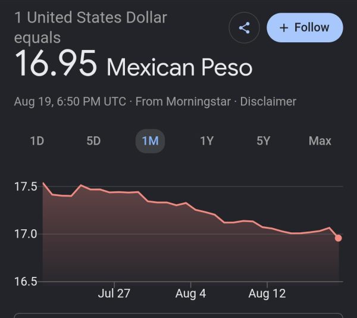
Task: Select the active 1M range
Action: click(x=150, y=141)
